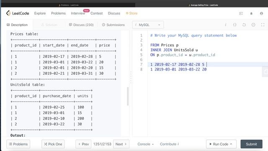Open the playground icon in the top bar
268x151 pixels.
[x=241, y=13]
